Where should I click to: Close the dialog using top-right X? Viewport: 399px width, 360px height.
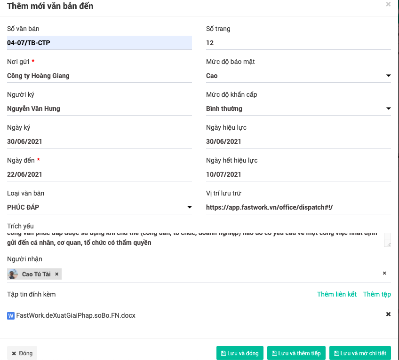click(x=388, y=5)
